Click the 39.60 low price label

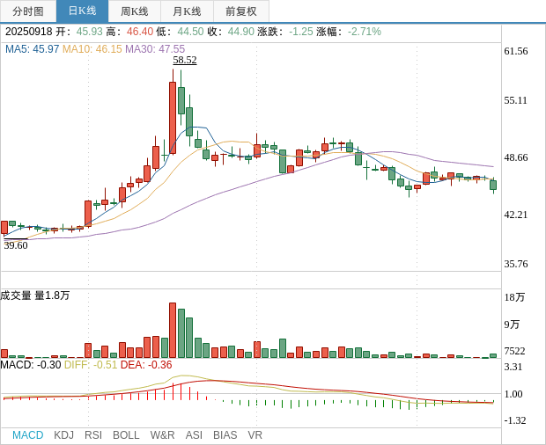coord(16,245)
